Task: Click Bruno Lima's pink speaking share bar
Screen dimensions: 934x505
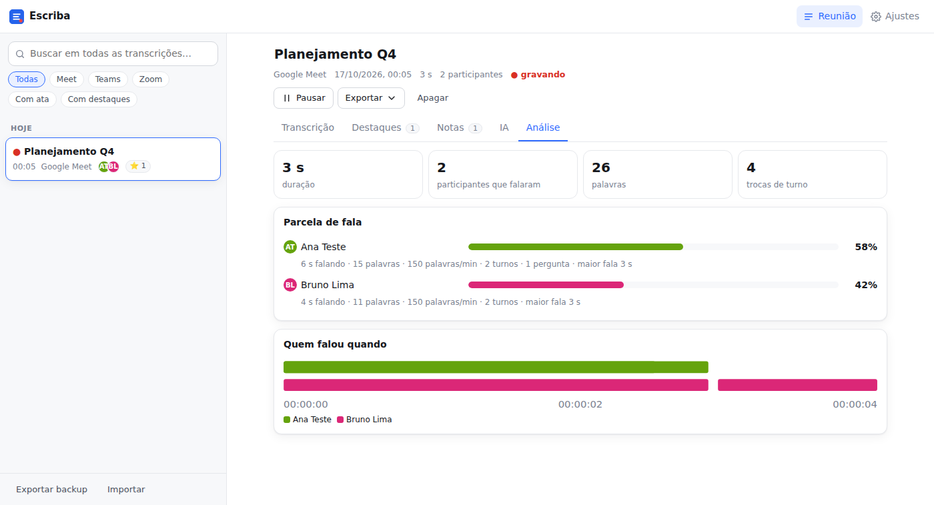Action: coord(546,285)
